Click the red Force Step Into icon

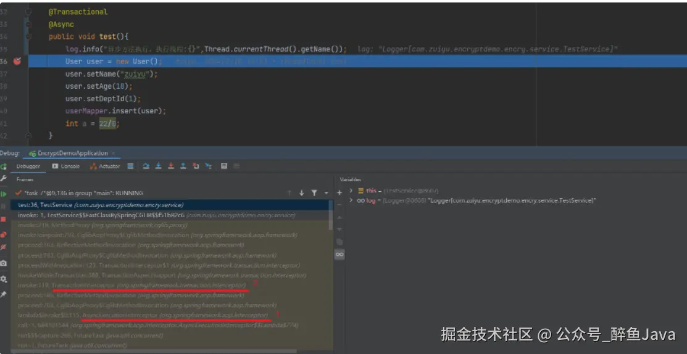[x=171, y=167]
